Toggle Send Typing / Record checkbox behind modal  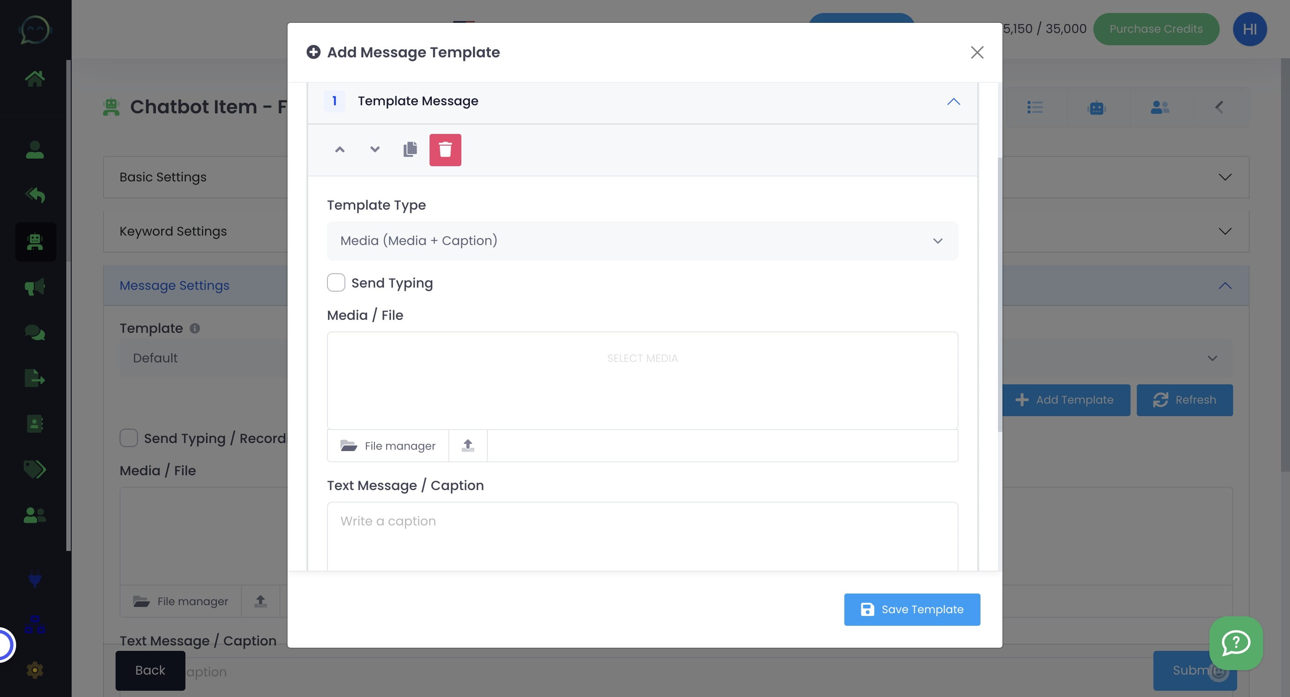(x=129, y=438)
